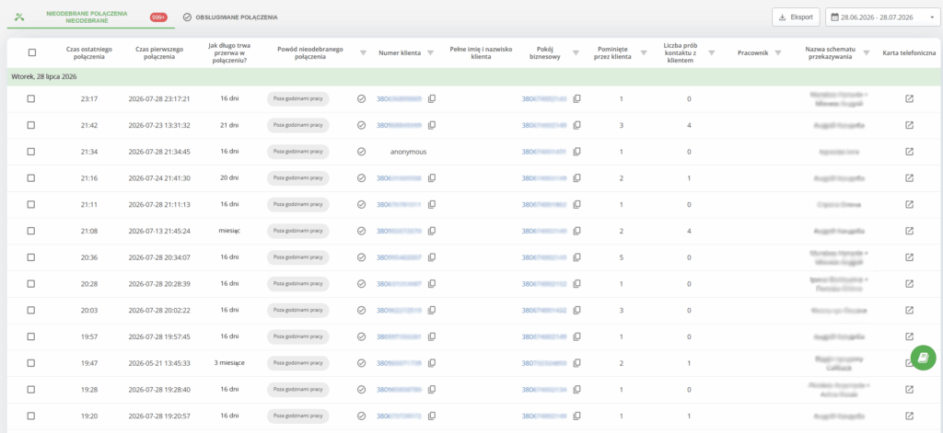The width and height of the screenshot is (943, 433).
Task: Tick the checkbox for the 21:34 row
Action: (x=31, y=152)
